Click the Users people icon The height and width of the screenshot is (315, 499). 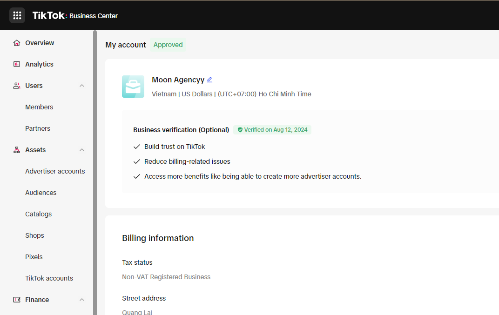(17, 86)
